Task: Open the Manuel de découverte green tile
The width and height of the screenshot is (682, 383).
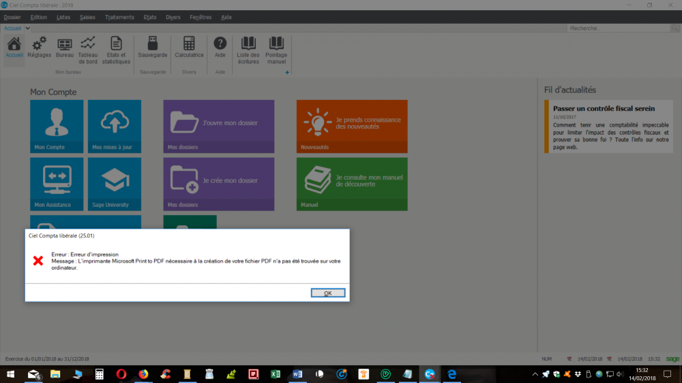Action: pyautogui.click(x=352, y=184)
